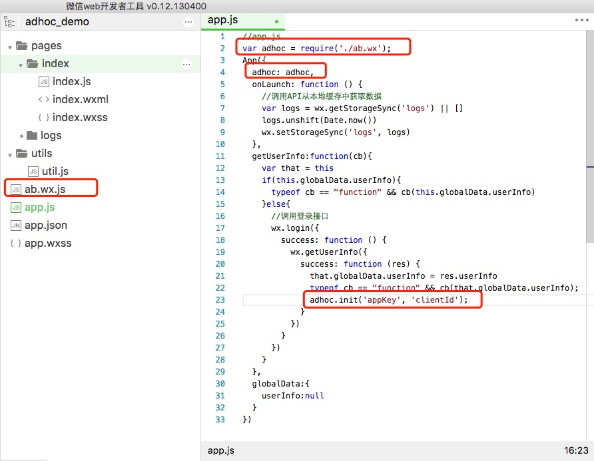
Task: Click the unsaved dot on app.js tab
Action: pos(276,21)
